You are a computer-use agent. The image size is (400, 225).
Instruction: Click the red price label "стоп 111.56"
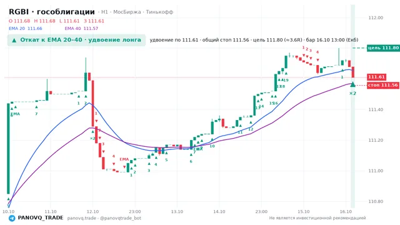(383, 85)
